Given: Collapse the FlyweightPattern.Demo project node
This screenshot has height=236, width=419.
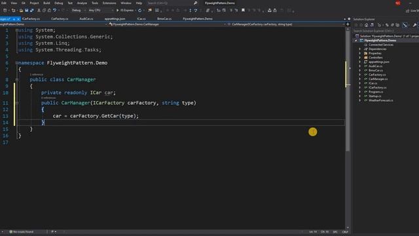Looking at the screenshot, I should coord(356,41).
